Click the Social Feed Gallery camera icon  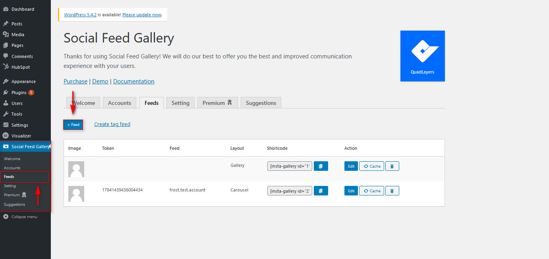[x=6, y=147]
